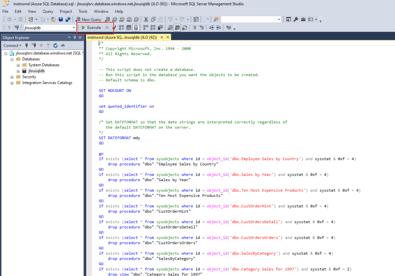Open the new item dropdown arrow
Viewport: 395px width, 276px height.
pos(47,19)
